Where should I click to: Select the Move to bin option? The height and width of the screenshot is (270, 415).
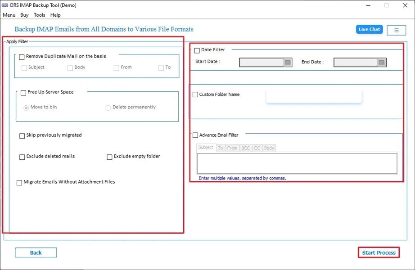click(x=26, y=107)
